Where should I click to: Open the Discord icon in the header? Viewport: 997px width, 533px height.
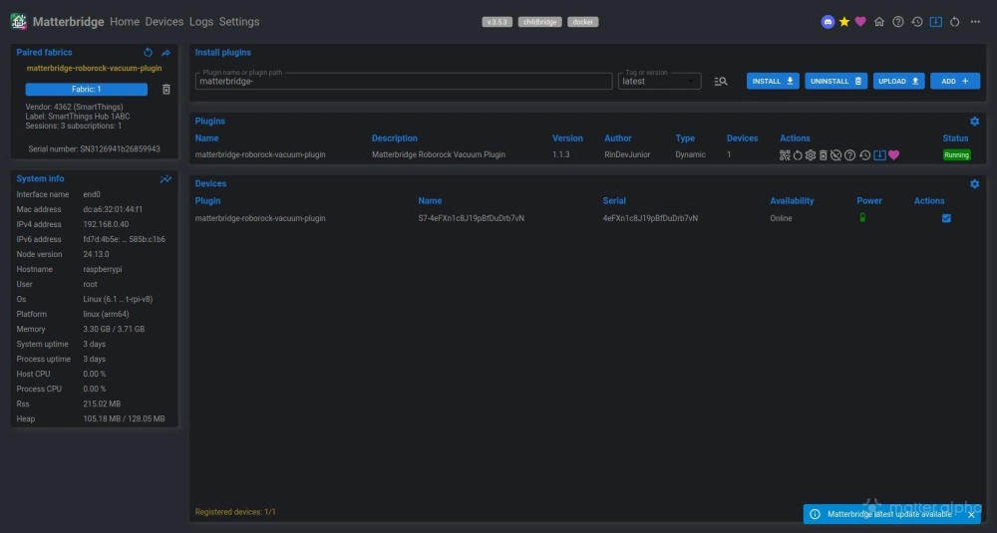coord(828,22)
